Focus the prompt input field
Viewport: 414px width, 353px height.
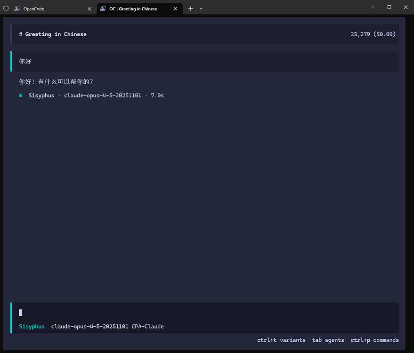pos(205,313)
